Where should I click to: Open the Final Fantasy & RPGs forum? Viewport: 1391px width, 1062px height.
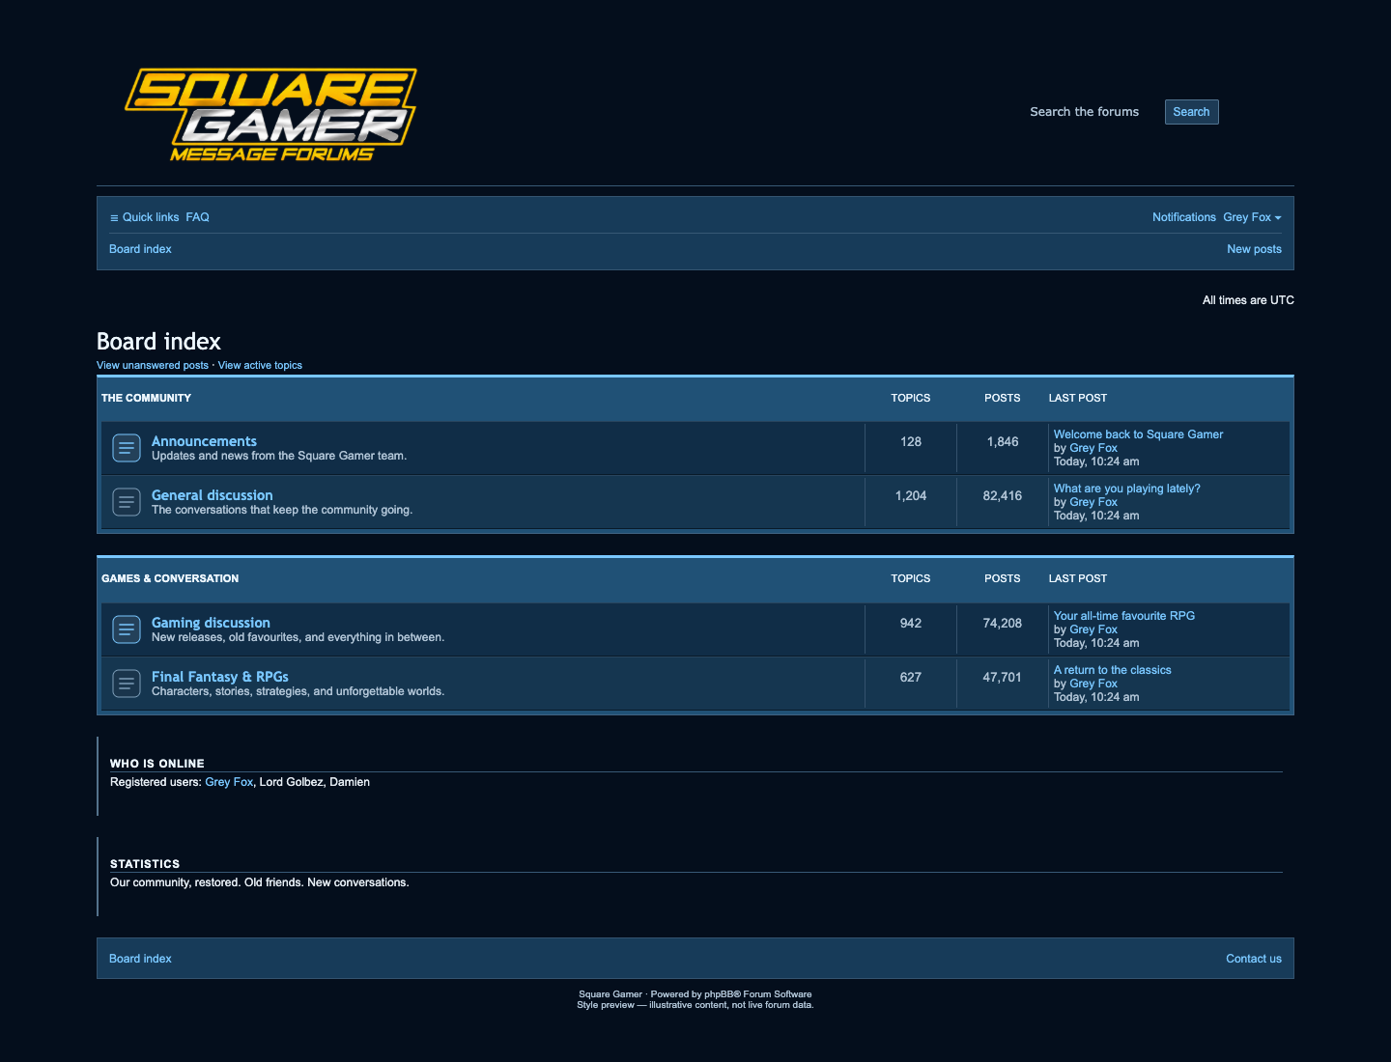pos(219,677)
